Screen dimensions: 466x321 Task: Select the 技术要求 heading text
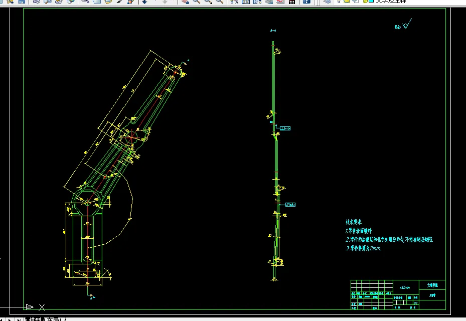[x=354, y=222]
